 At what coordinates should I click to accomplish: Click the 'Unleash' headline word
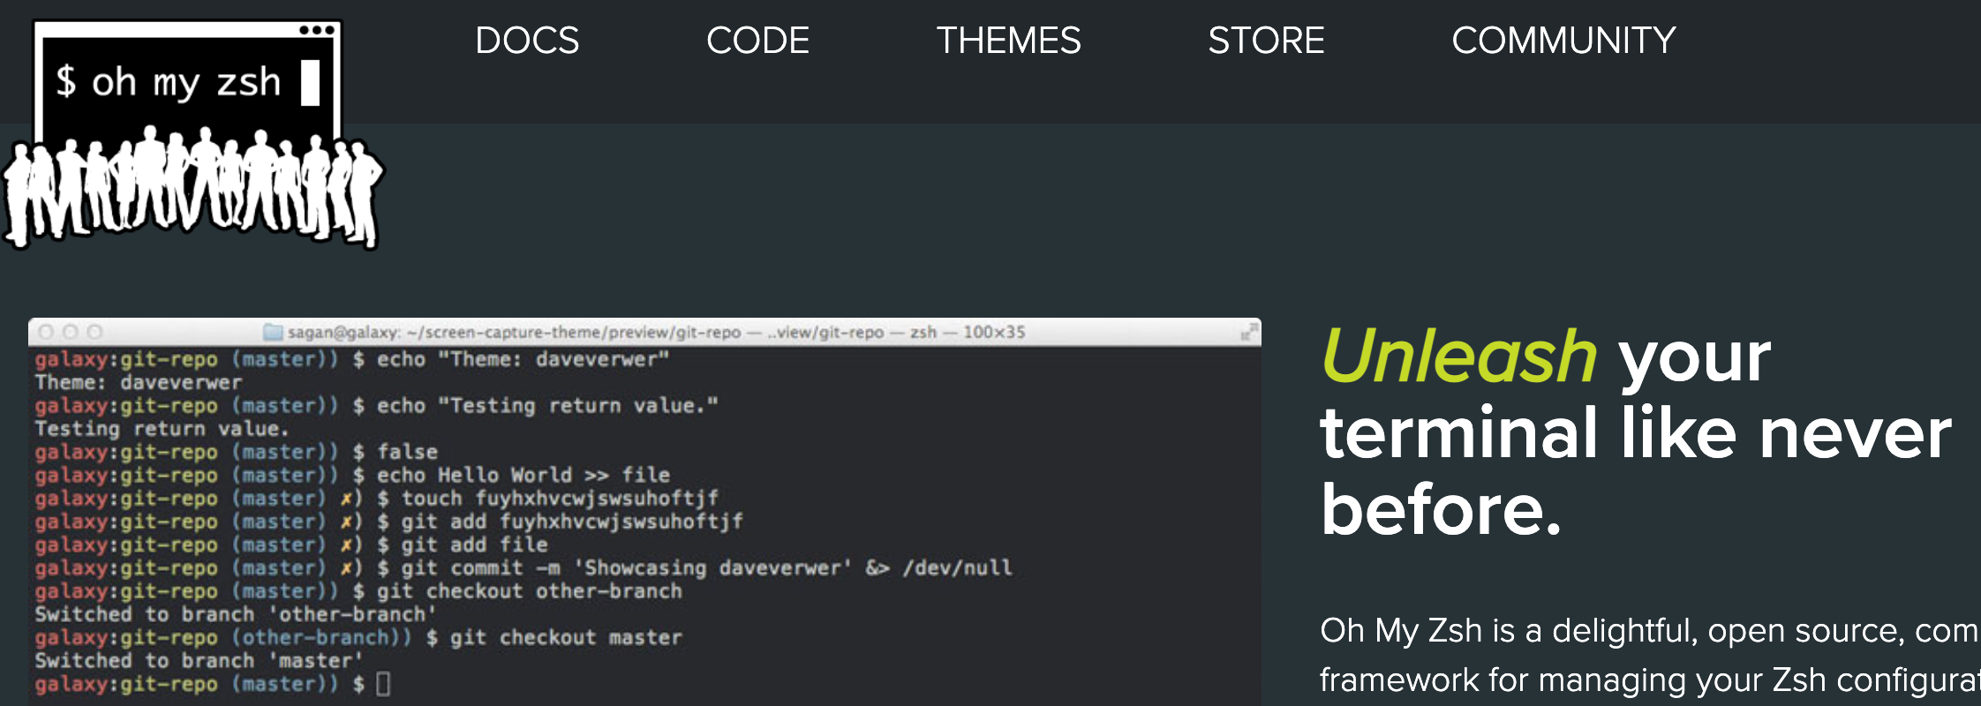[x=1459, y=357]
